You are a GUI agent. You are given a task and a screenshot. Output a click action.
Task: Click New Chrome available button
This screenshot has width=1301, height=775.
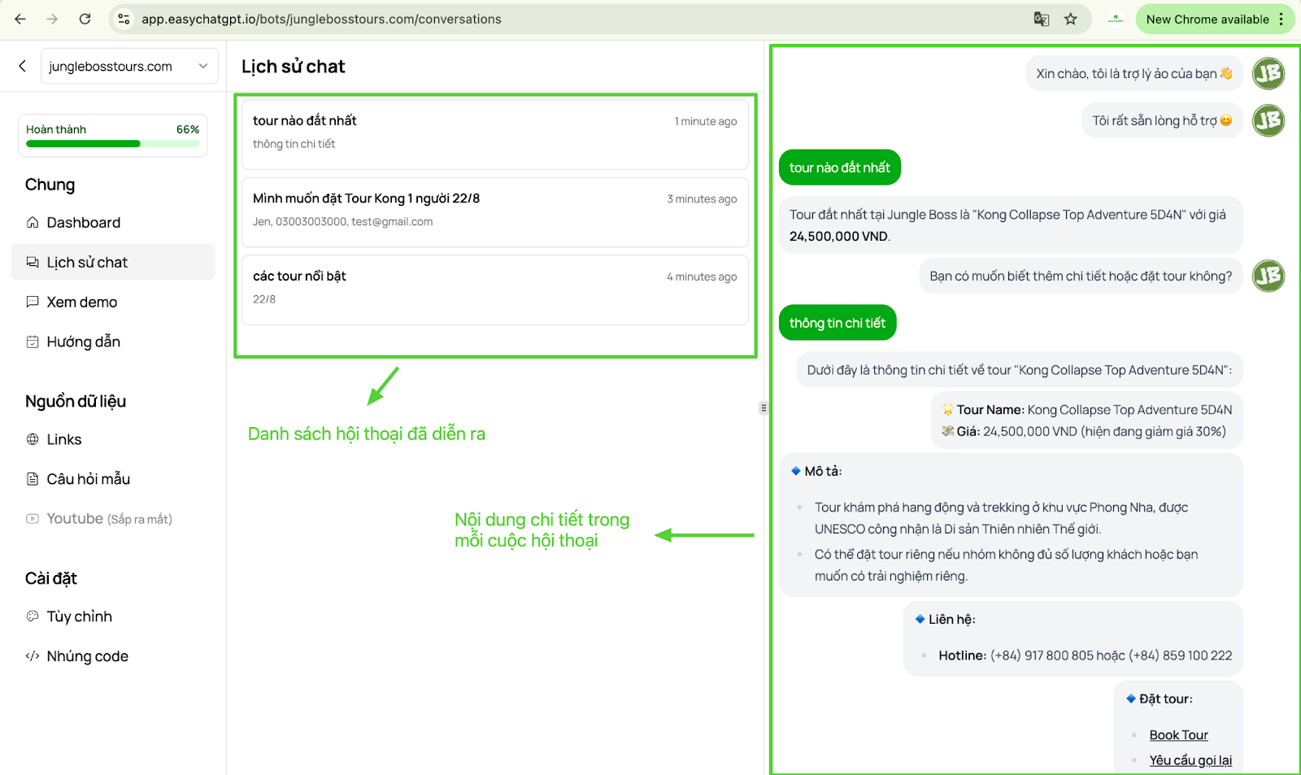pos(1207,19)
